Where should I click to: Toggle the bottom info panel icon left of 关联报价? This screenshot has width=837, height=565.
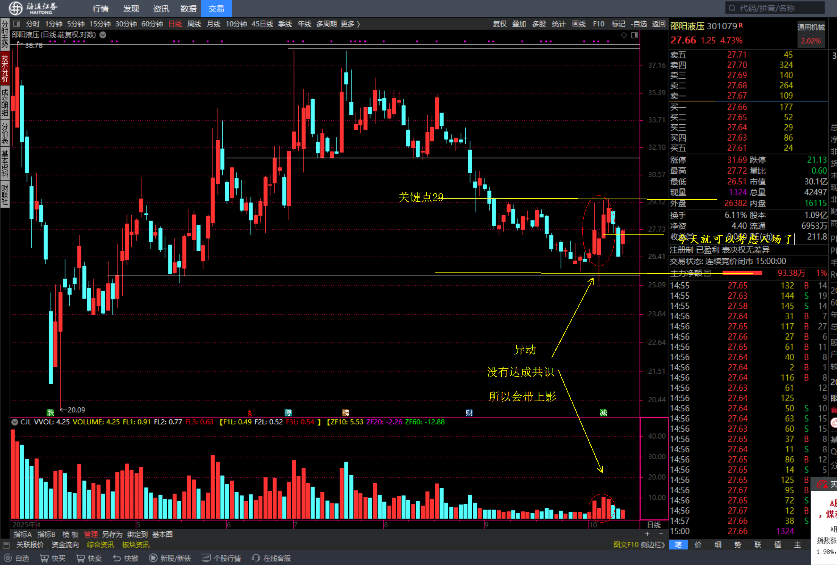click(6, 545)
